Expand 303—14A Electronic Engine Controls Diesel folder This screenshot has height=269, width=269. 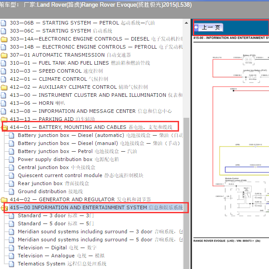pyautogui.click(x=96, y=39)
